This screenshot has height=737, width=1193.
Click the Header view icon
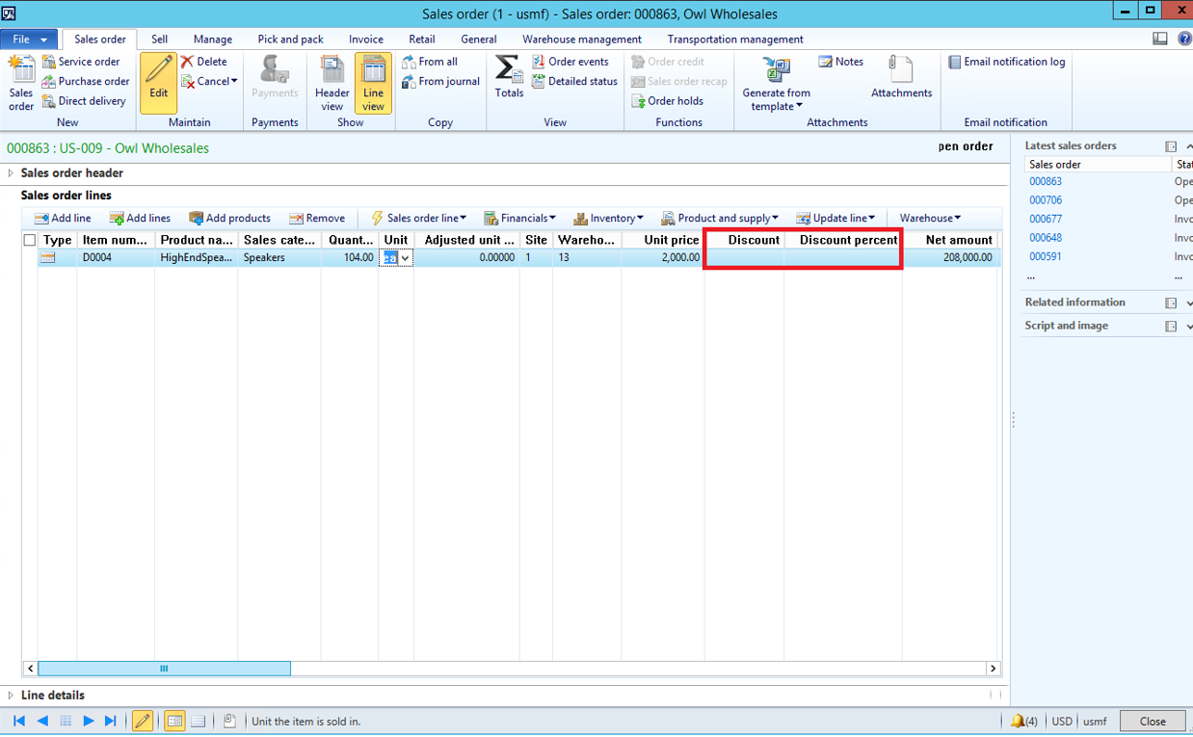coord(332,71)
